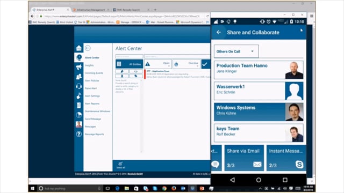
Task: Tap the Android Recents square button
Action: [285, 180]
